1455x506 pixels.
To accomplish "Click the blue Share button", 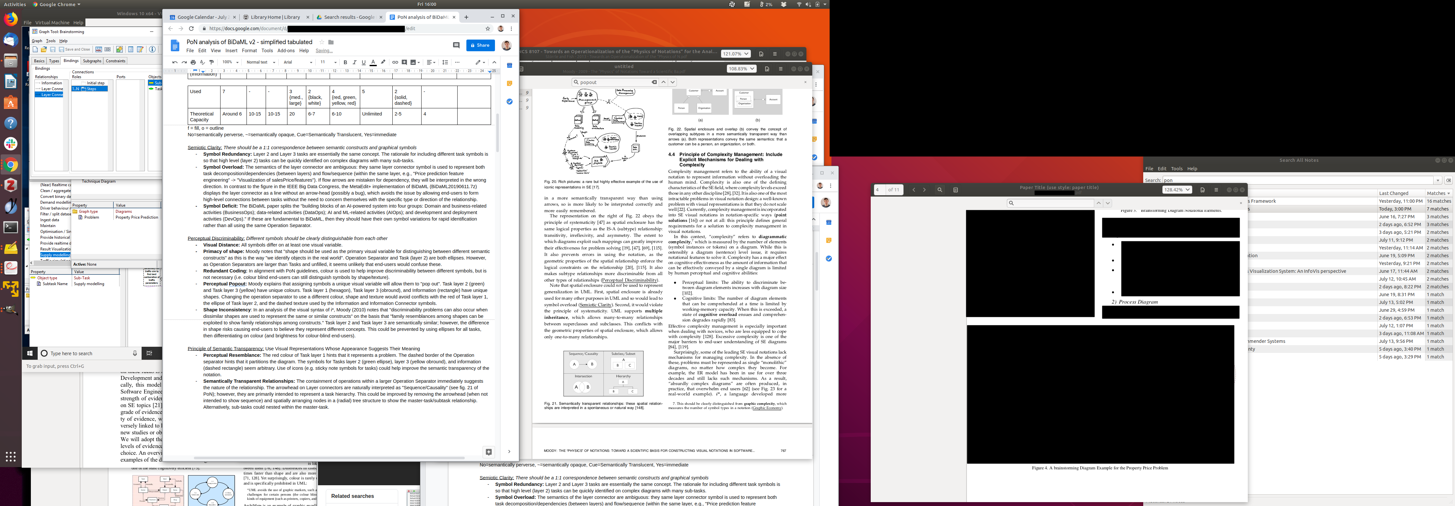I will 480,45.
